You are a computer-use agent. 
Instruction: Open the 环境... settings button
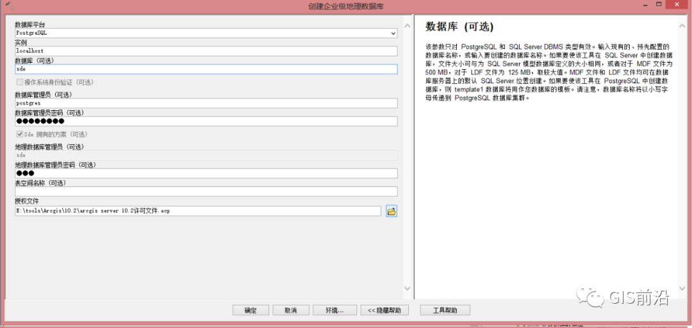pos(334,310)
